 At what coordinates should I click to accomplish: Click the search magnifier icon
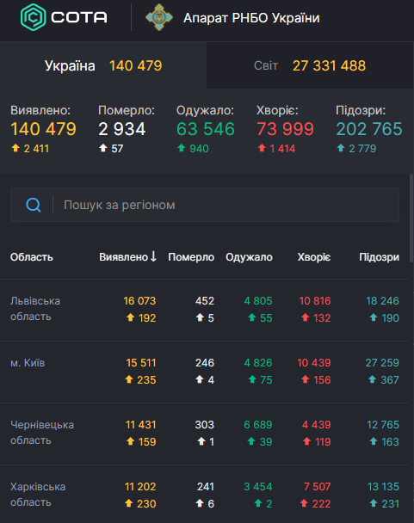(34, 205)
